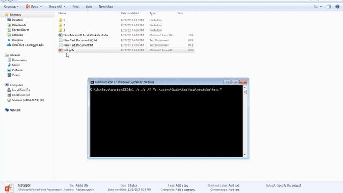Select the Libraries group node
The image size is (343, 193).
[15, 55]
